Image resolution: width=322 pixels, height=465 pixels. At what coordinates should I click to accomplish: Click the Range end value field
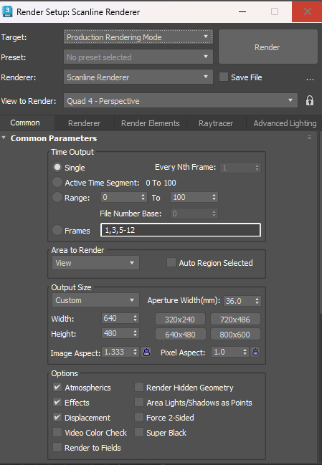coord(191,197)
